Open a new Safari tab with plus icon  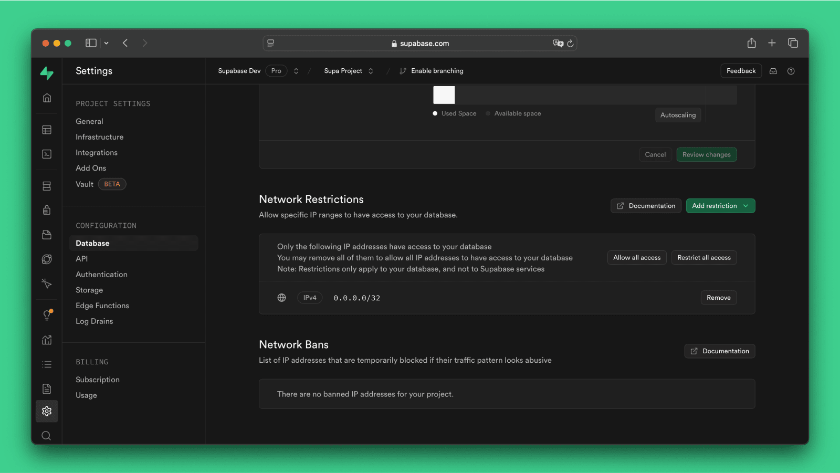772,43
